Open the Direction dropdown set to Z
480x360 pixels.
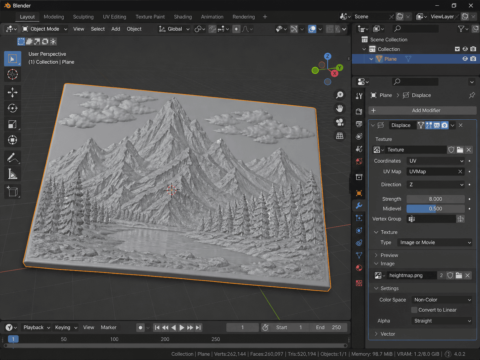(x=435, y=184)
